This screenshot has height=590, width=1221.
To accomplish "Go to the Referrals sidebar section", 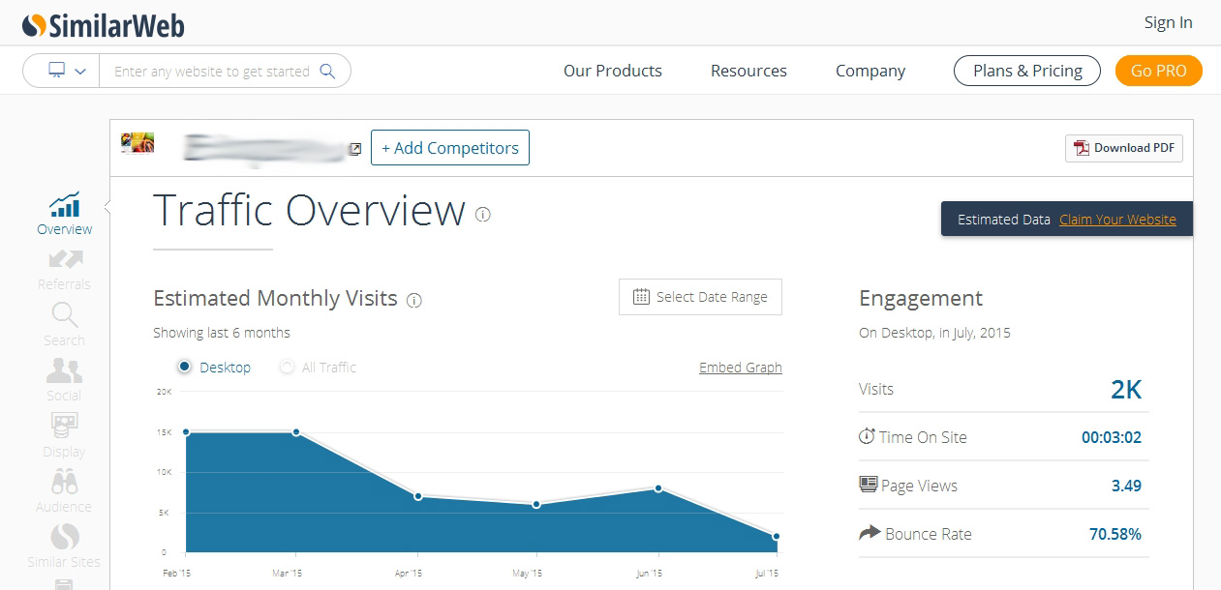I will (65, 270).
